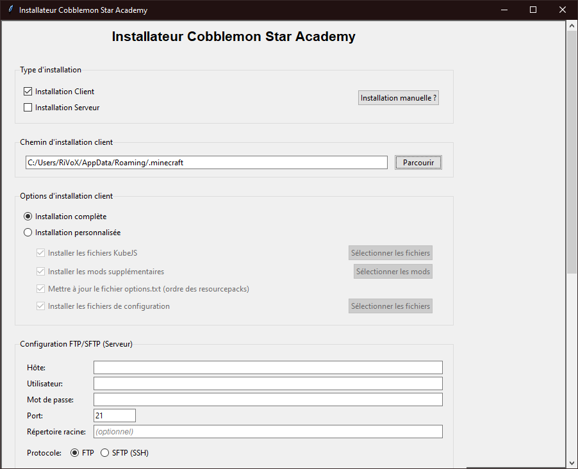Maximize the installer window

533,10
